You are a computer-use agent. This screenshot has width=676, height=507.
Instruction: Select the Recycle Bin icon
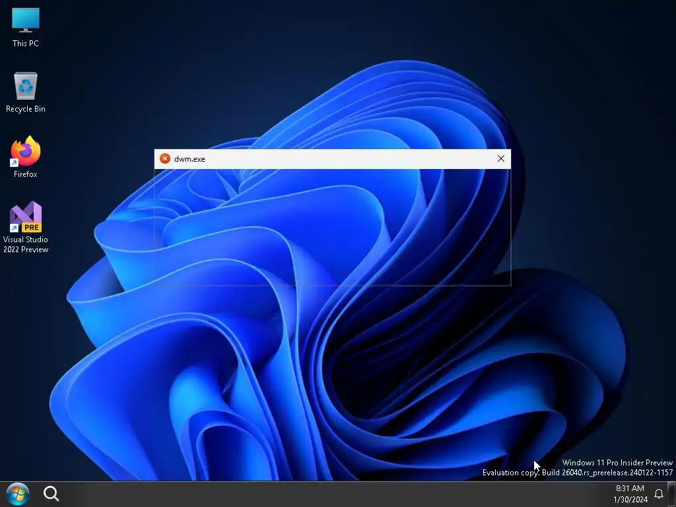point(26,92)
